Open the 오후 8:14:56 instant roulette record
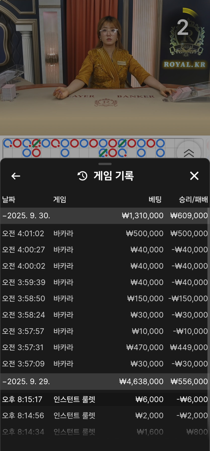The width and height of the screenshot is (210, 451). 105,415
